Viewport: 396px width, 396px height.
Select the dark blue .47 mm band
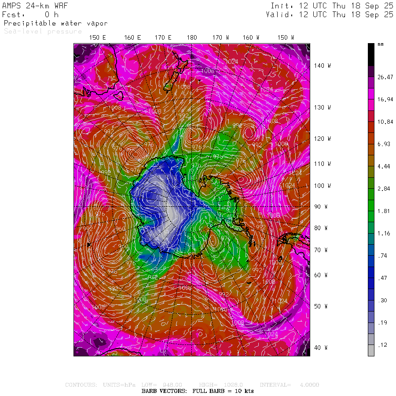[x=371, y=278]
